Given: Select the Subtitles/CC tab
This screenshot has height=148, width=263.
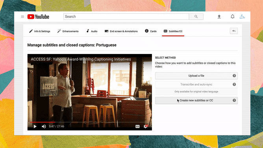Looking at the screenshot, I should pos(173,31).
